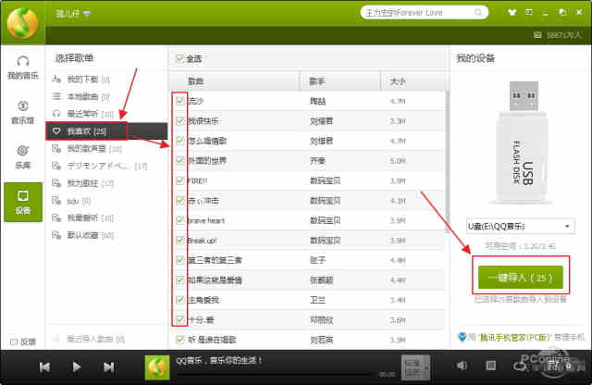Open the 本地歌曲 playlist
The width and height of the screenshot is (592, 385).
click(x=88, y=96)
